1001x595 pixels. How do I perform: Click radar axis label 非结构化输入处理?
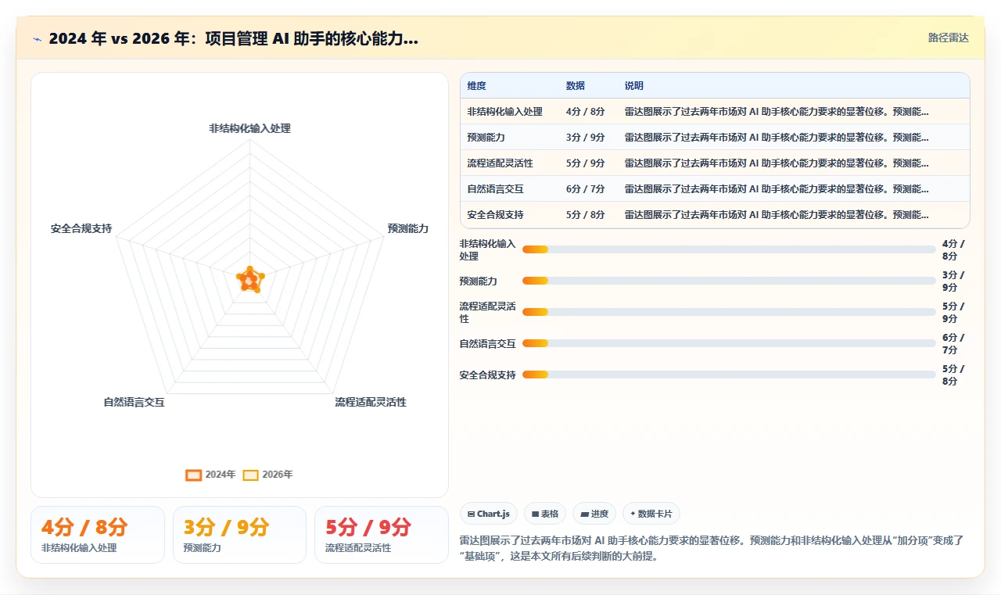coord(249,128)
